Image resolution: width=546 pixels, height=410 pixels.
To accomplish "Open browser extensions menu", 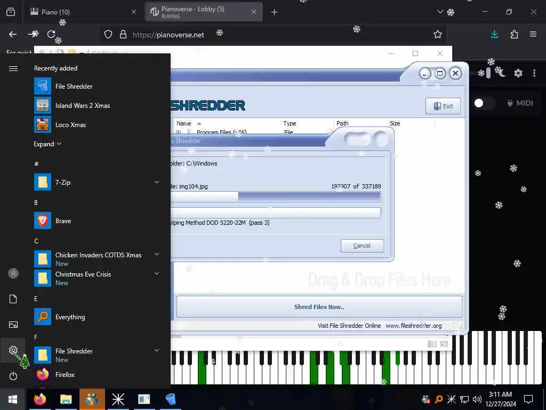I will point(514,34).
